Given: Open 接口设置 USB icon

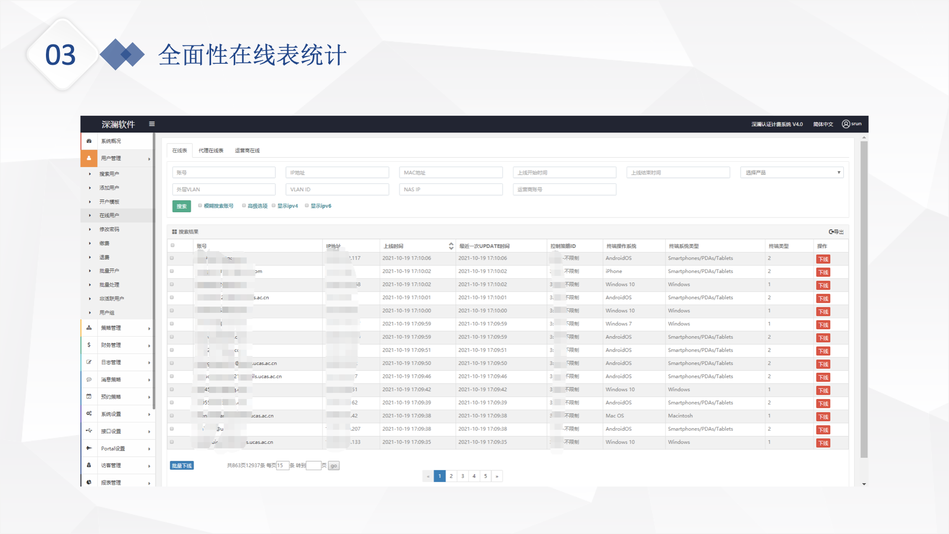Looking at the screenshot, I should pos(89,431).
